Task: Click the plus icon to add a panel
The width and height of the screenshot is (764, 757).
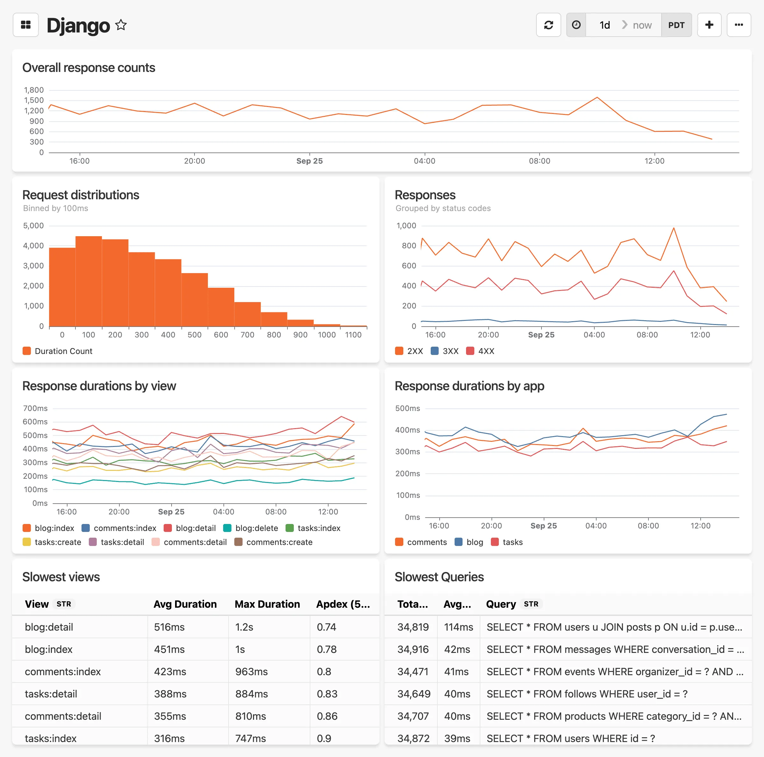Action: [x=709, y=25]
